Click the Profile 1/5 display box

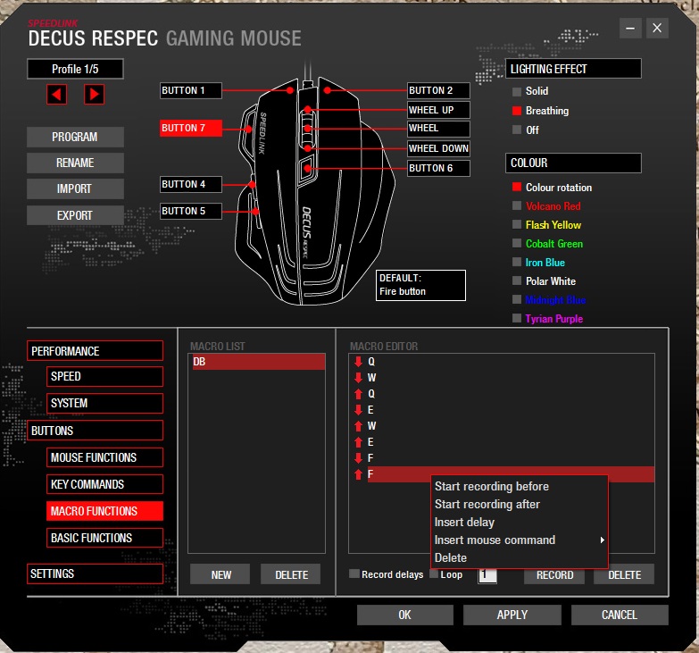(x=75, y=69)
